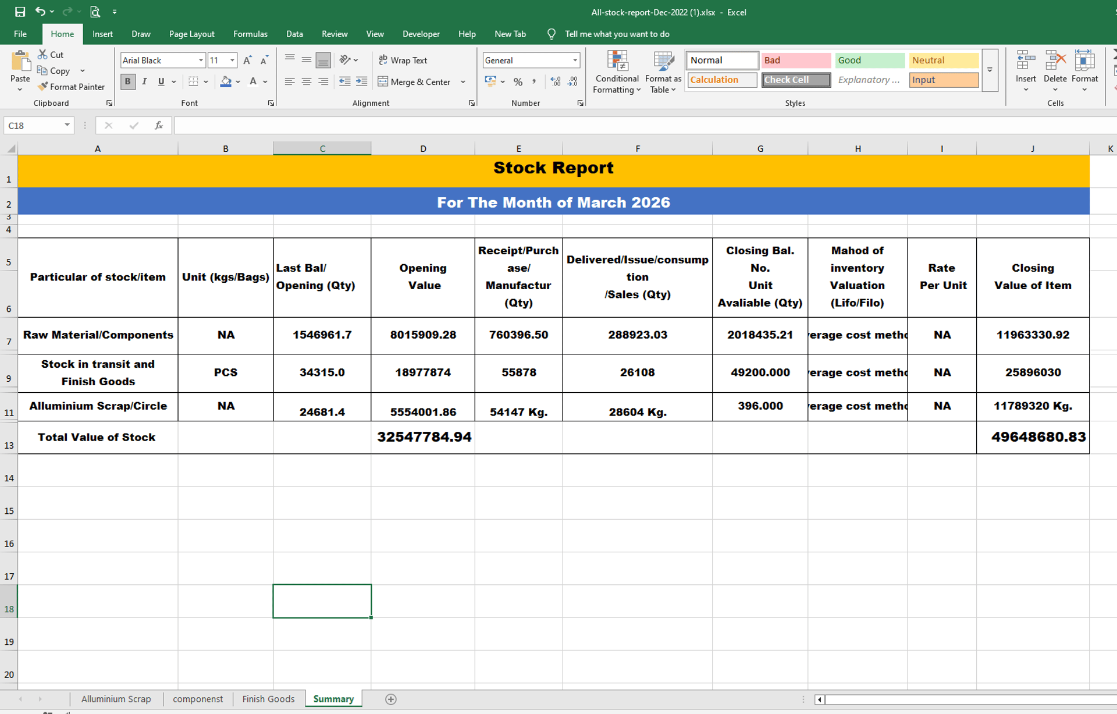Toggle Italic formatting
Image resolution: width=1117 pixels, height=714 pixels.
click(144, 81)
